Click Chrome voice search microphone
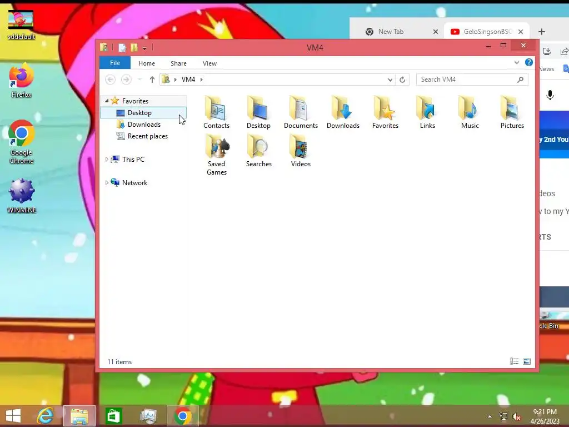 (x=550, y=95)
